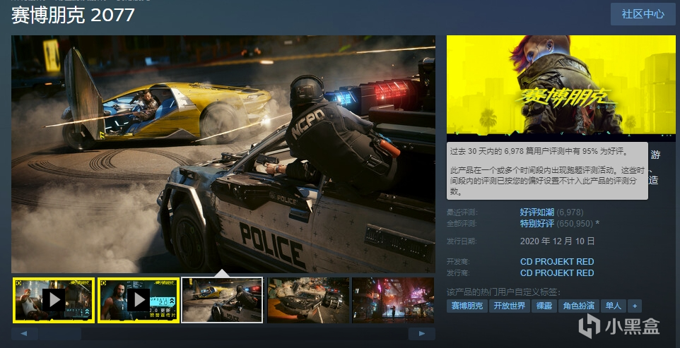This screenshot has width=680, height=348.
Task: Click the thumbnail strip scrollbar handle
Action: pyautogui.click(x=59, y=333)
